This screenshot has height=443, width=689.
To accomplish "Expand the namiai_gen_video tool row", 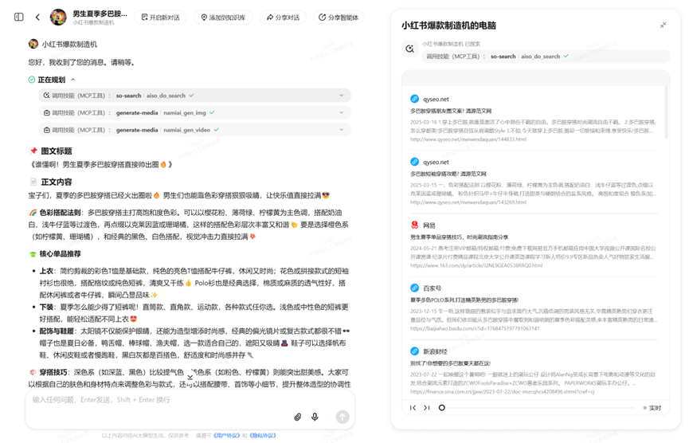I will pos(194,130).
